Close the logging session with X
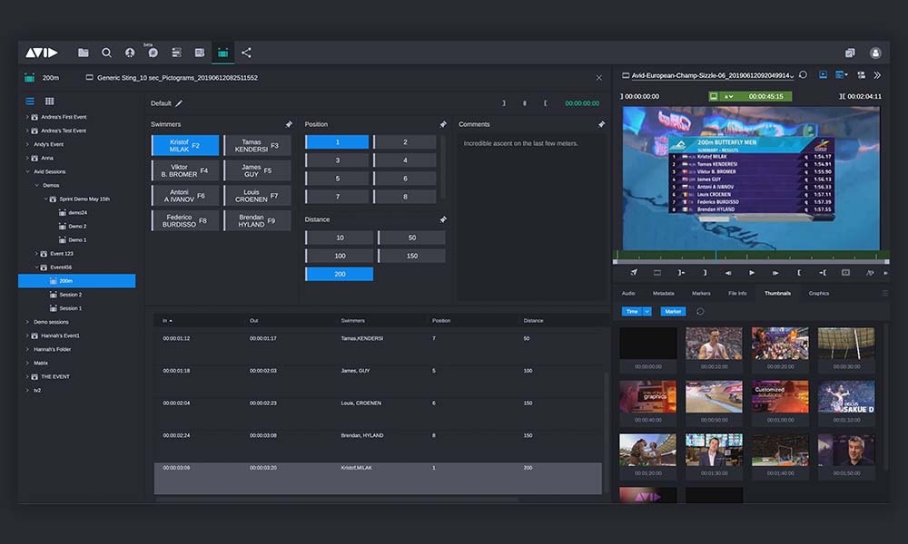 (598, 77)
